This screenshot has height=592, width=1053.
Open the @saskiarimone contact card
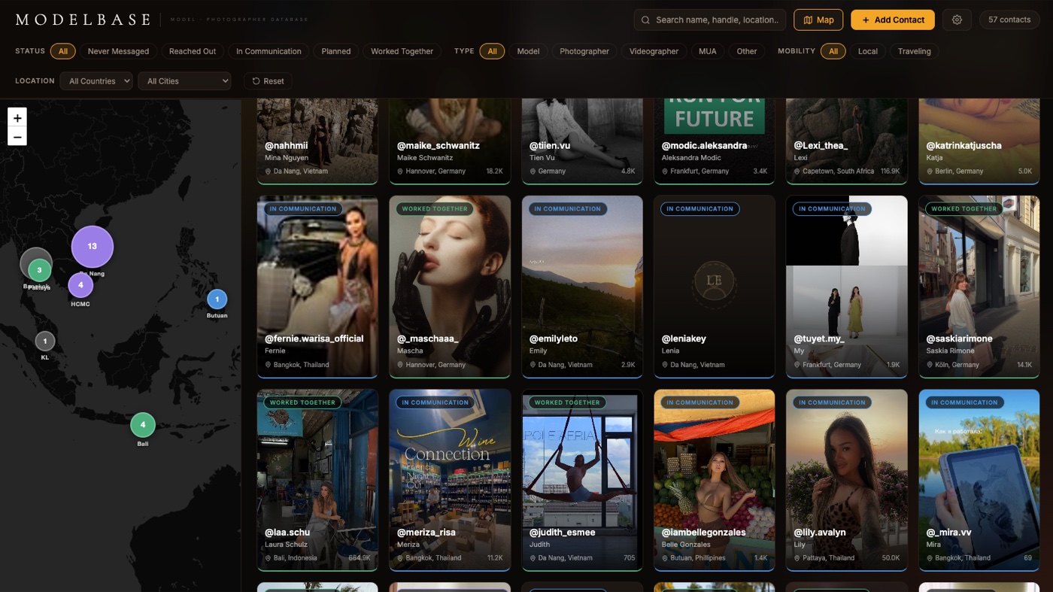click(x=979, y=287)
